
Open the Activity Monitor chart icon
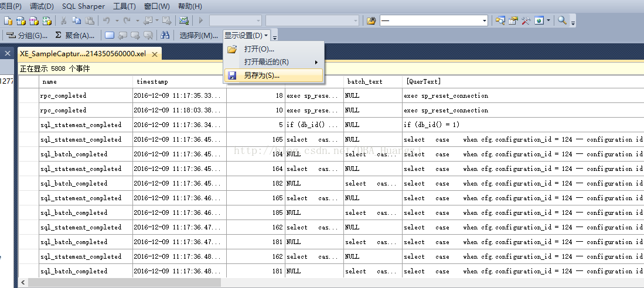tap(183, 20)
